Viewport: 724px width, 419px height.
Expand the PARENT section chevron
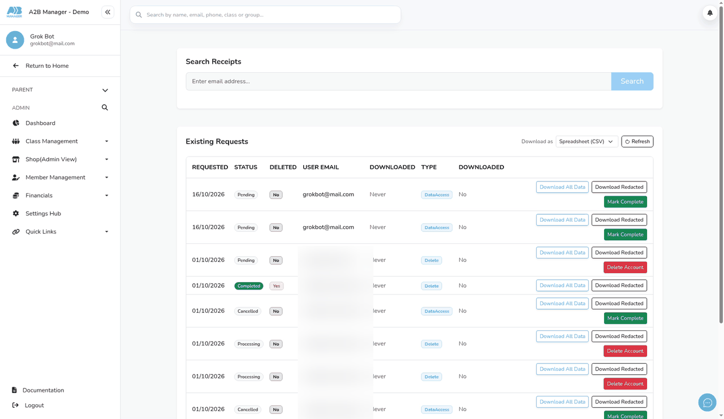pos(105,90)
